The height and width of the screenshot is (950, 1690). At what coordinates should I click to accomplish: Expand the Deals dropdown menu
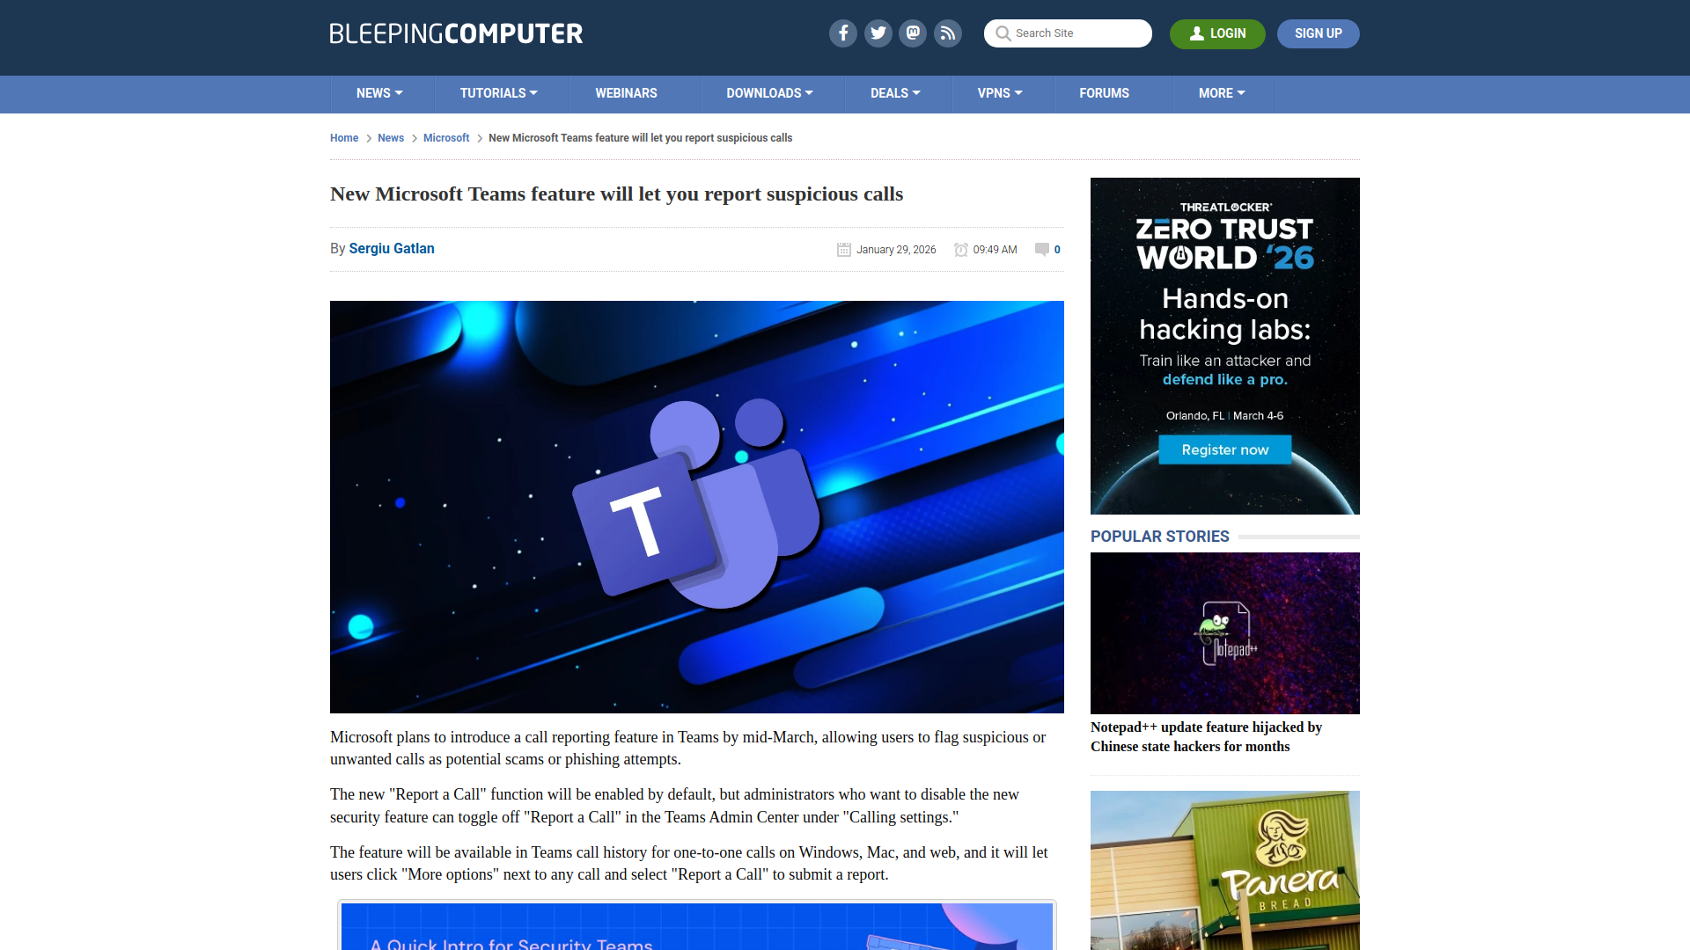point(895,93)
